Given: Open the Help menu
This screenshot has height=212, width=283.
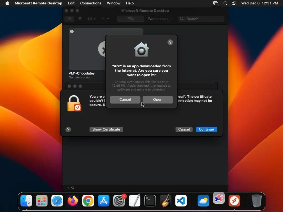Looking at the screenshot, I should click(x=130, y=3).
